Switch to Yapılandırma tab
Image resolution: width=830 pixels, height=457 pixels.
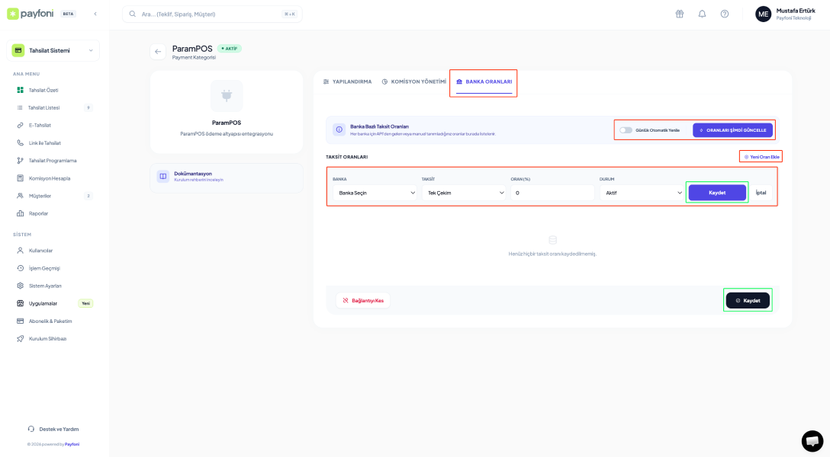click(347, 81)
